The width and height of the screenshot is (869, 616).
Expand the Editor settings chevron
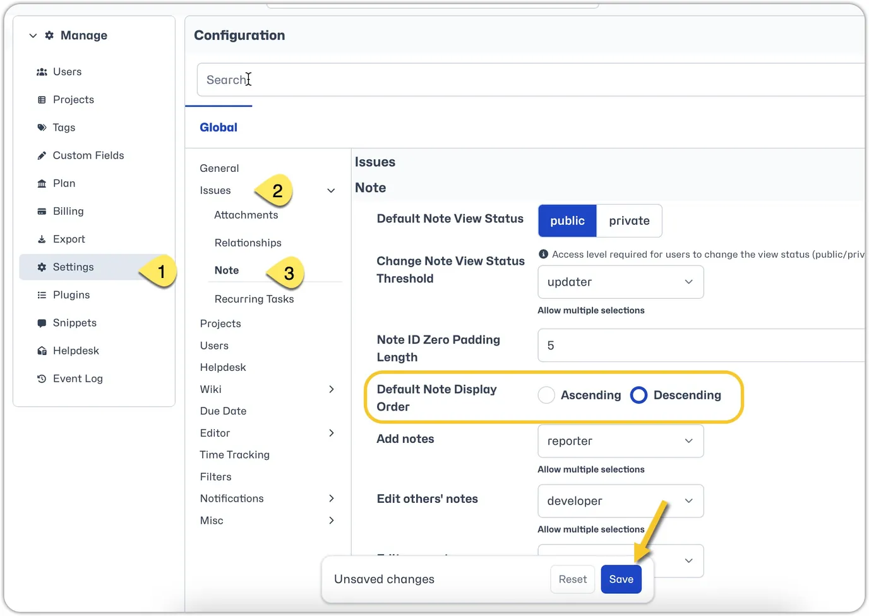tap(332, 433)
